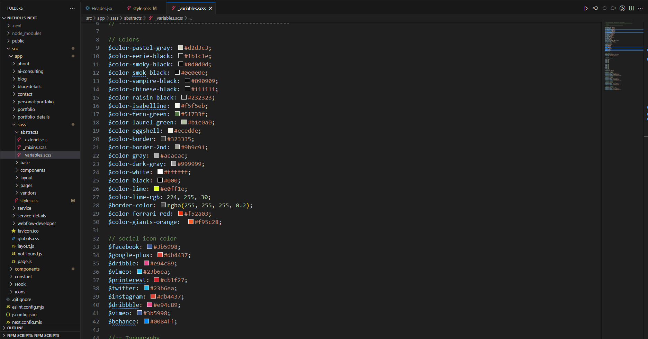Click the favicon.ico star file icon
The width and height of the screenshot is (648, 339).
coord(13,231)
